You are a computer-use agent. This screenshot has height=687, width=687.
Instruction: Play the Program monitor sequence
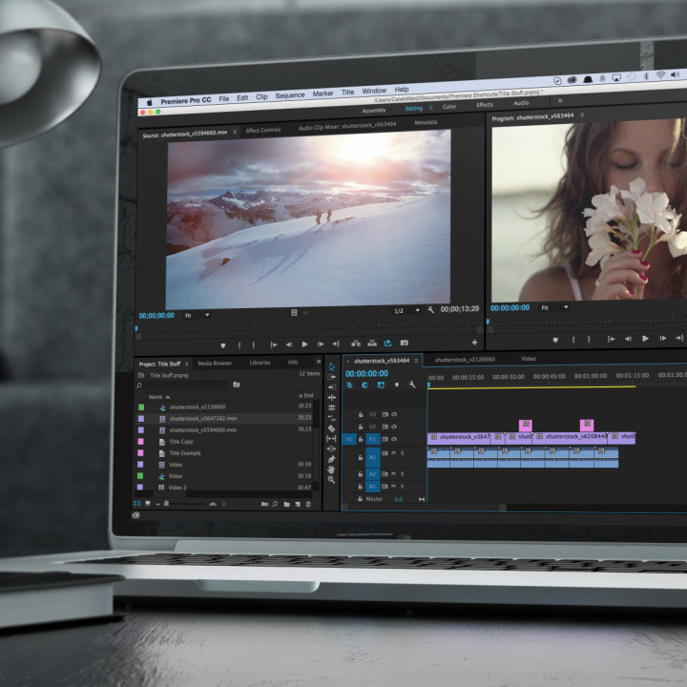645,338
